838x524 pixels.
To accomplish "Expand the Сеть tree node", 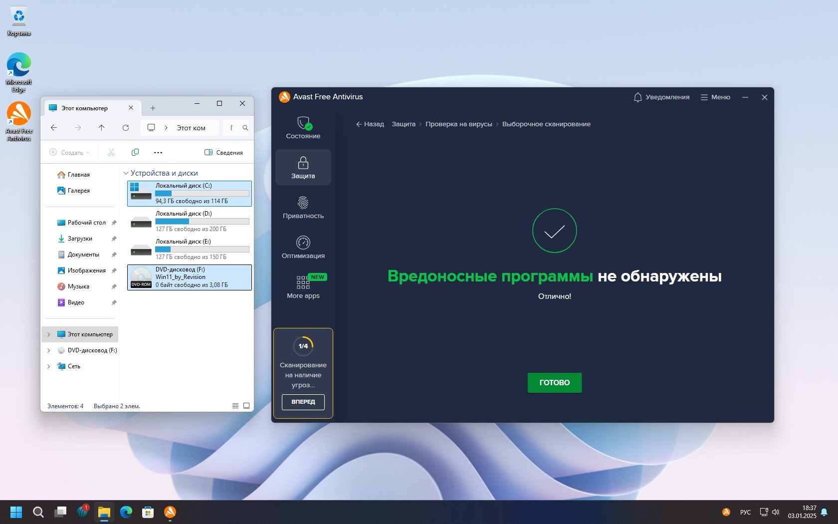I will click(x=48, y=366).
